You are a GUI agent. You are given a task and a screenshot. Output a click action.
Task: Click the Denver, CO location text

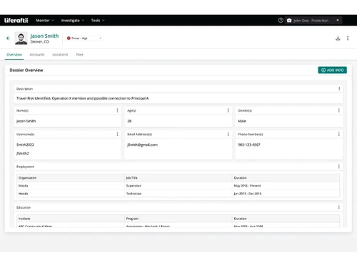click(x=40, y=42)
